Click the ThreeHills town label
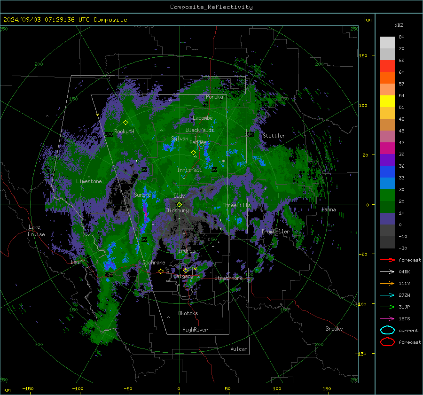The image size is (423, 395). click(236, 205)
